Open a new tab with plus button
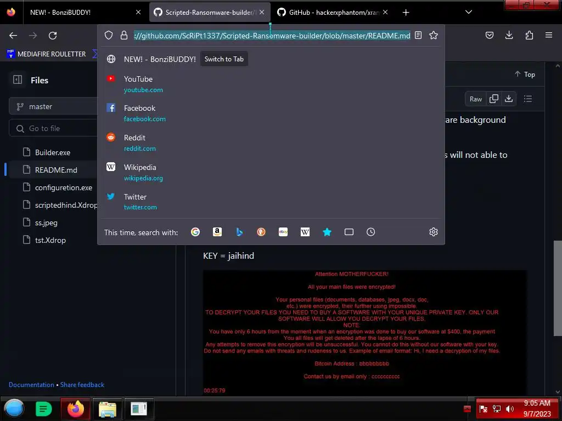This screenshot has width=562, height=421. point(406,13)
